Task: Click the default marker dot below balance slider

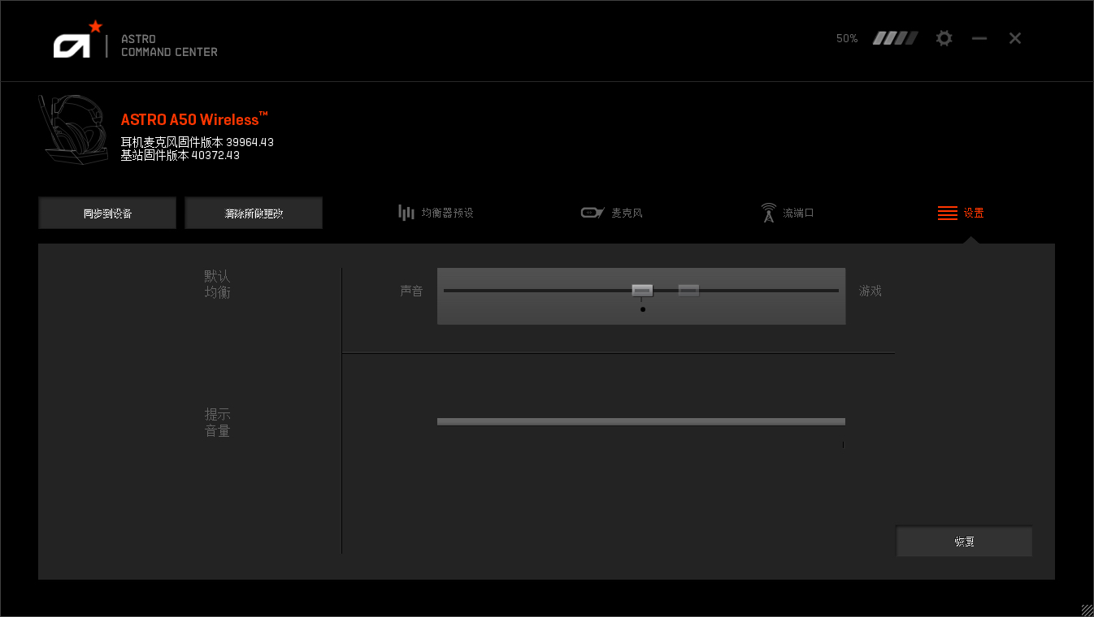Action: click(643, 309)
